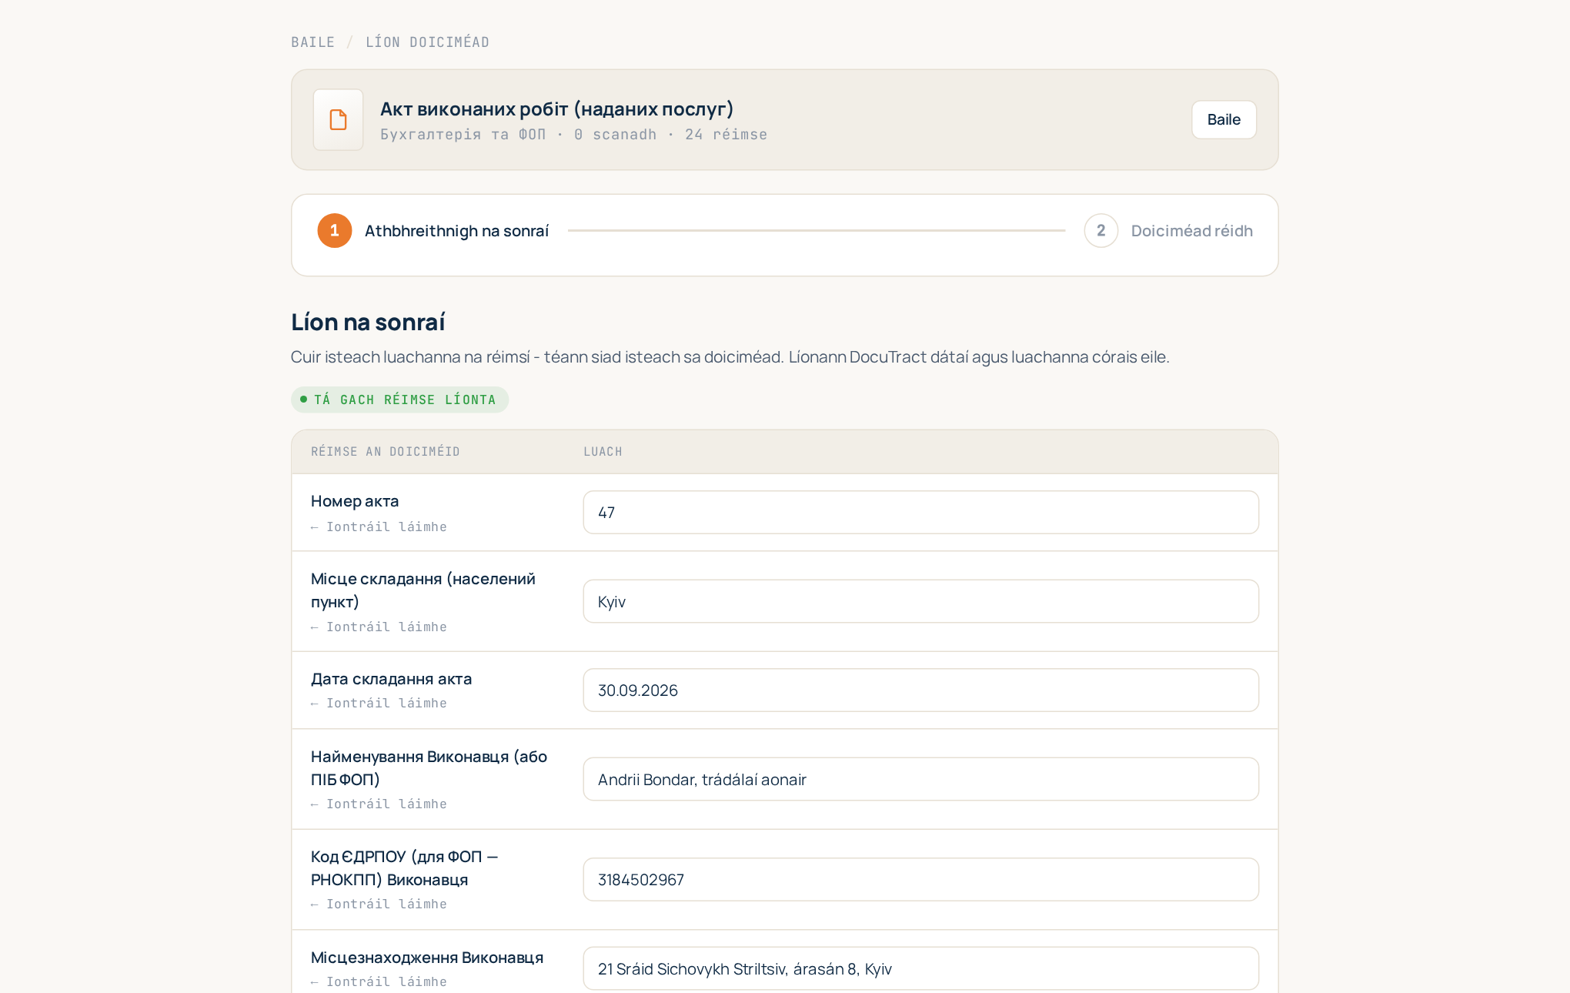Click the LUACH column header

[x=603, y=452]
